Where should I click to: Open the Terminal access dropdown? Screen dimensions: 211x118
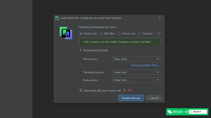[136, 72]
